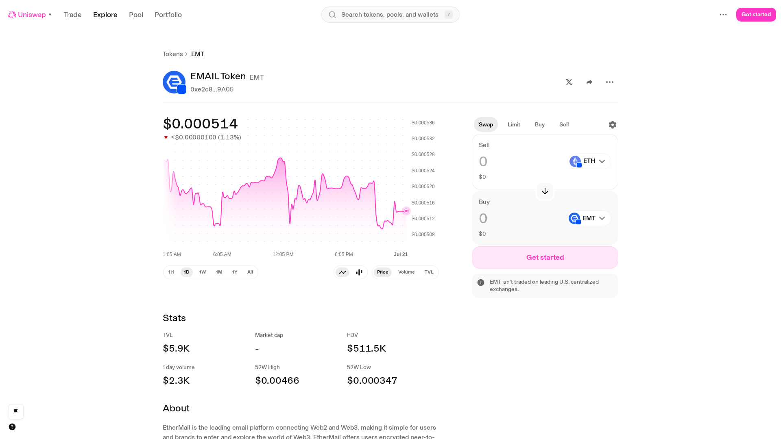
Task: Open the EMT token selector dropdown
Action: tap(589, 218)
